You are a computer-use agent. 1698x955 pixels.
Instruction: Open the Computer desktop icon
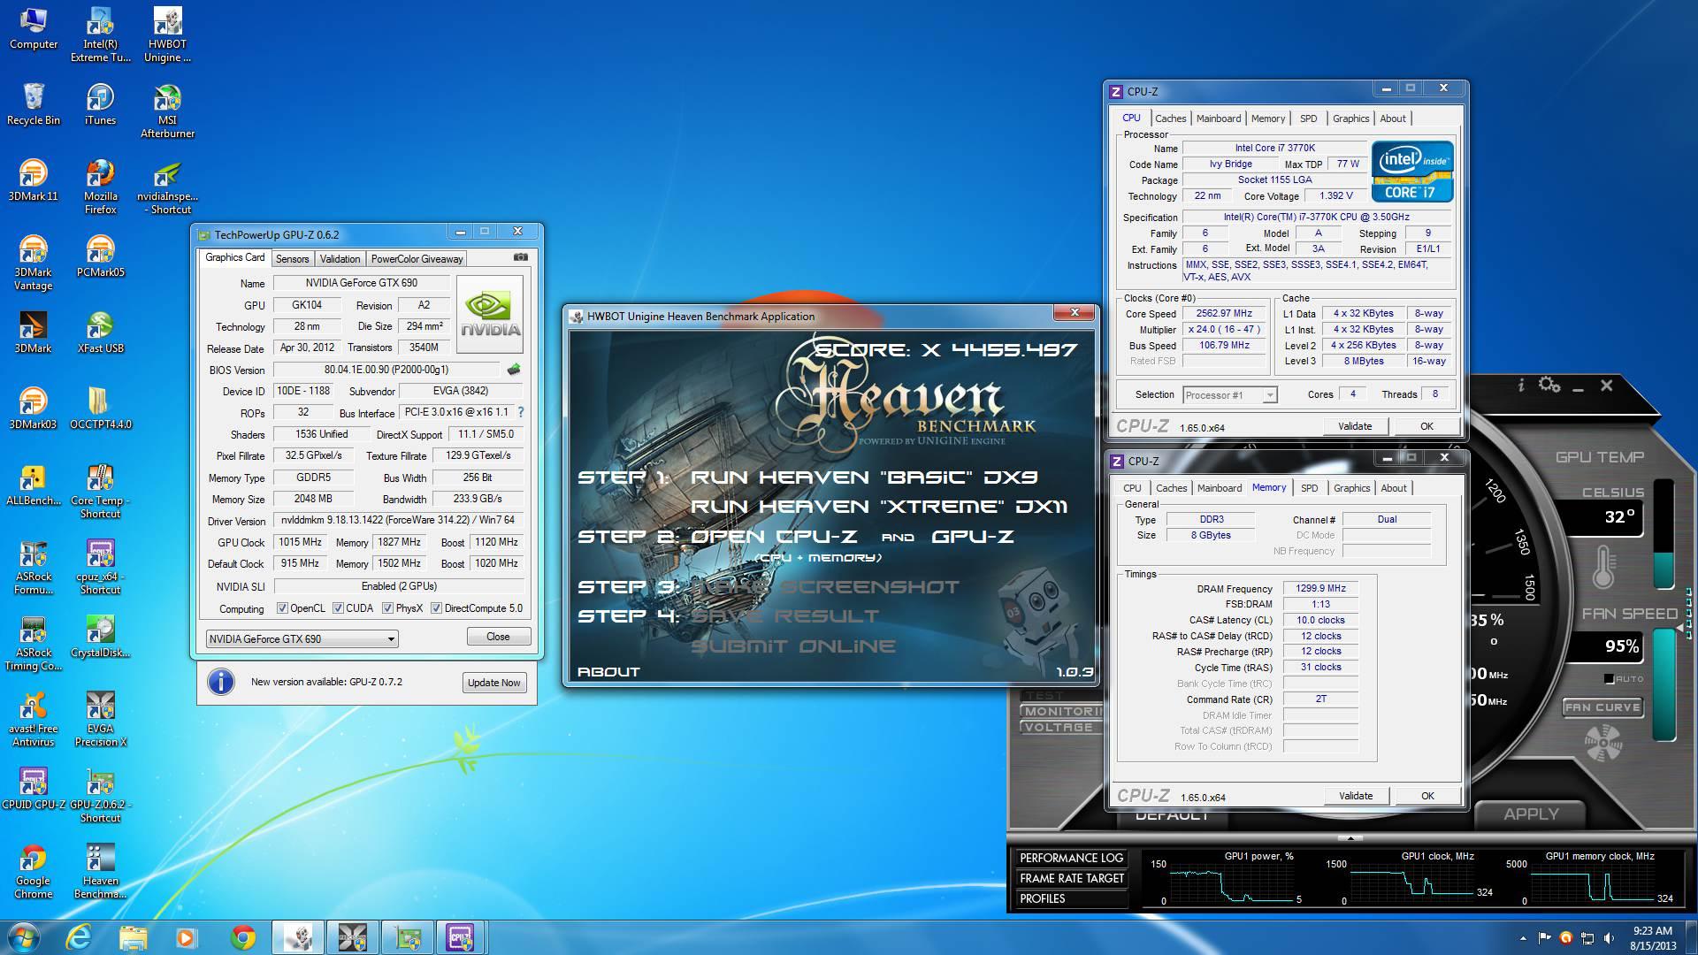(x=33, y=28)
